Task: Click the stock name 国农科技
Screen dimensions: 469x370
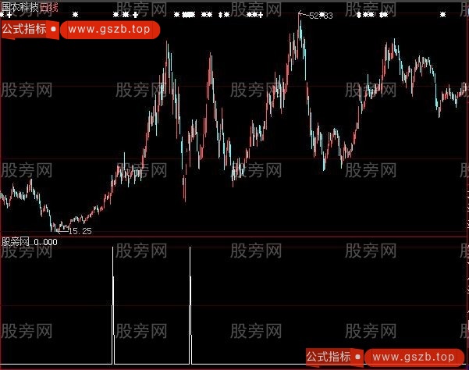Action: (x=20, y=7)
